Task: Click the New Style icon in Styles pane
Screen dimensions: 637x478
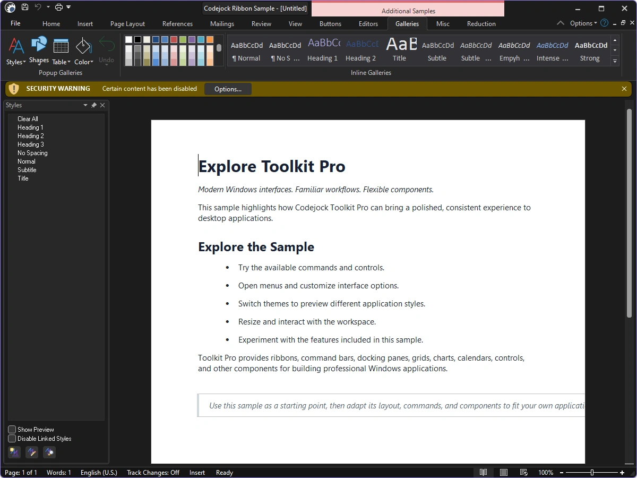Action: 14,453
